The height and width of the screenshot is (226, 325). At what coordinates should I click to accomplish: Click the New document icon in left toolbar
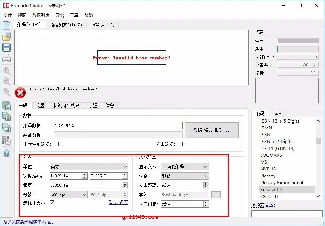[7, 25]
